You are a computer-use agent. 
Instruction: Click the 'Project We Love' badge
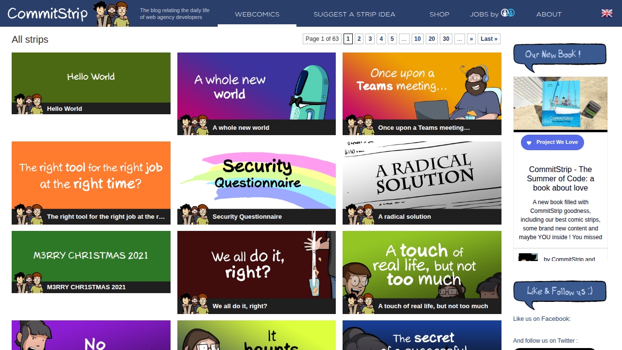pyautogui.click(x=553, y=142)
